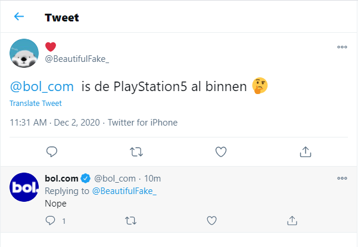
Task: Click the Translate Tweet link
Action: click(x=35, y=104)
